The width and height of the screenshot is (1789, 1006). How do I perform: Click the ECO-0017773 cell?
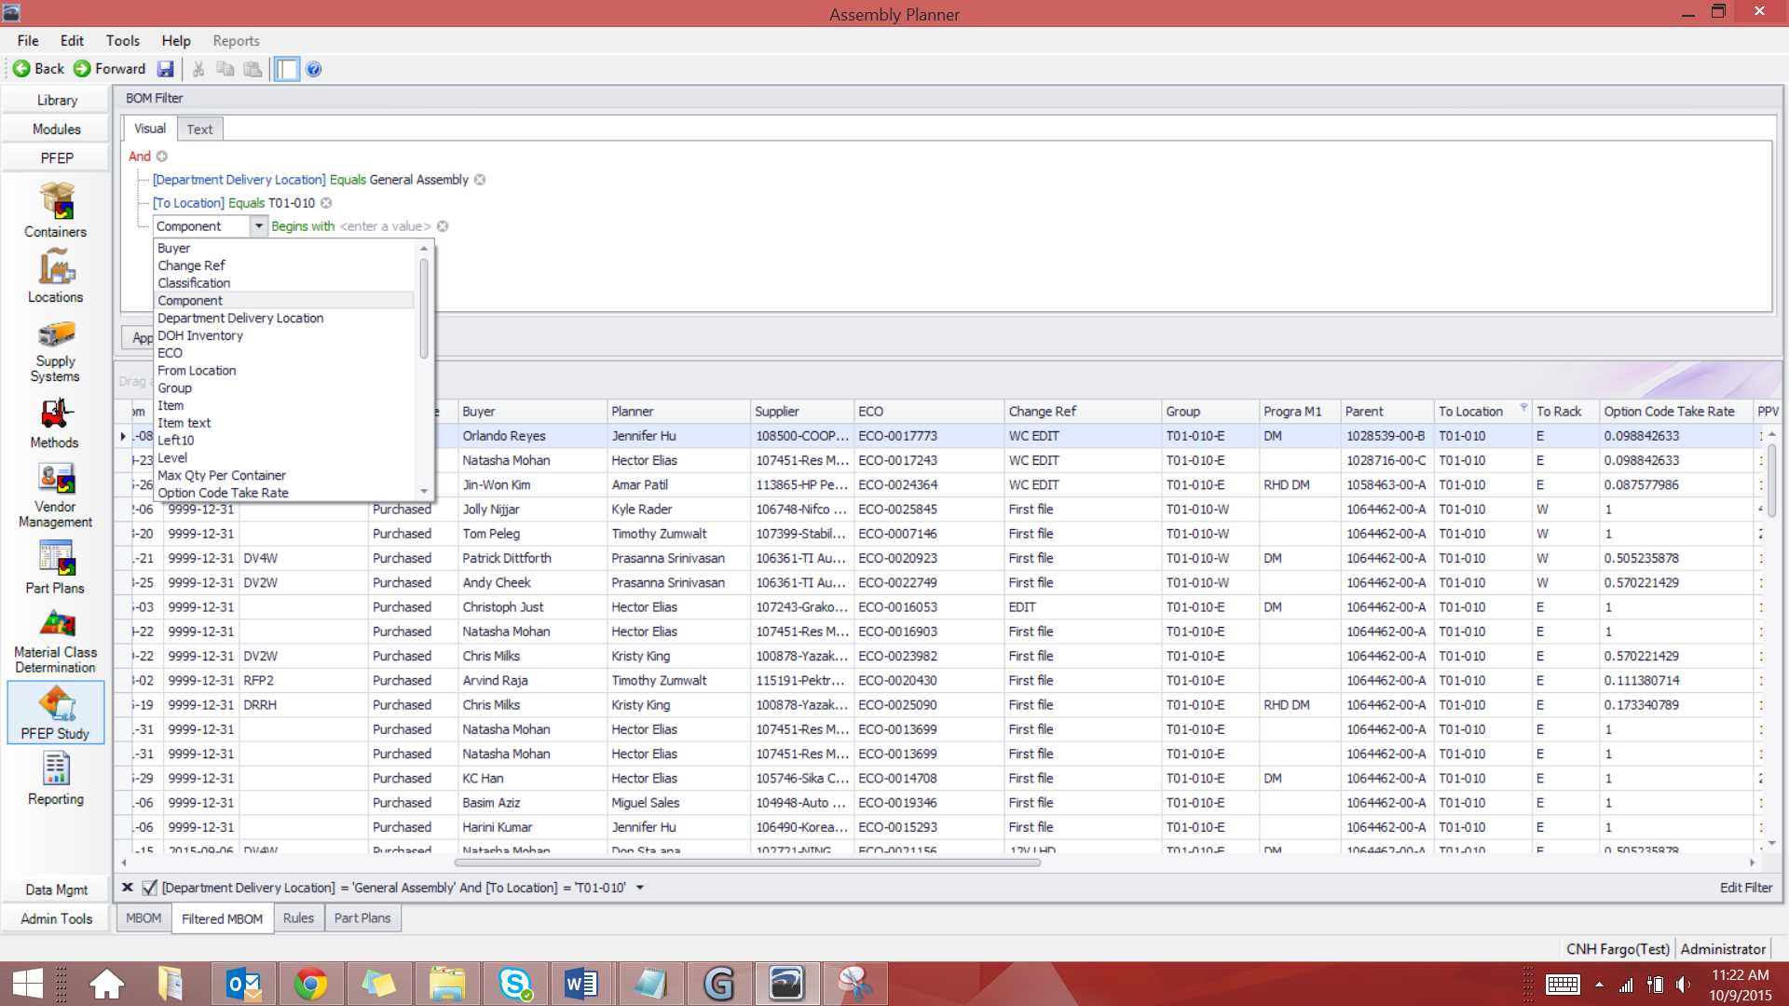click(929, 436)
